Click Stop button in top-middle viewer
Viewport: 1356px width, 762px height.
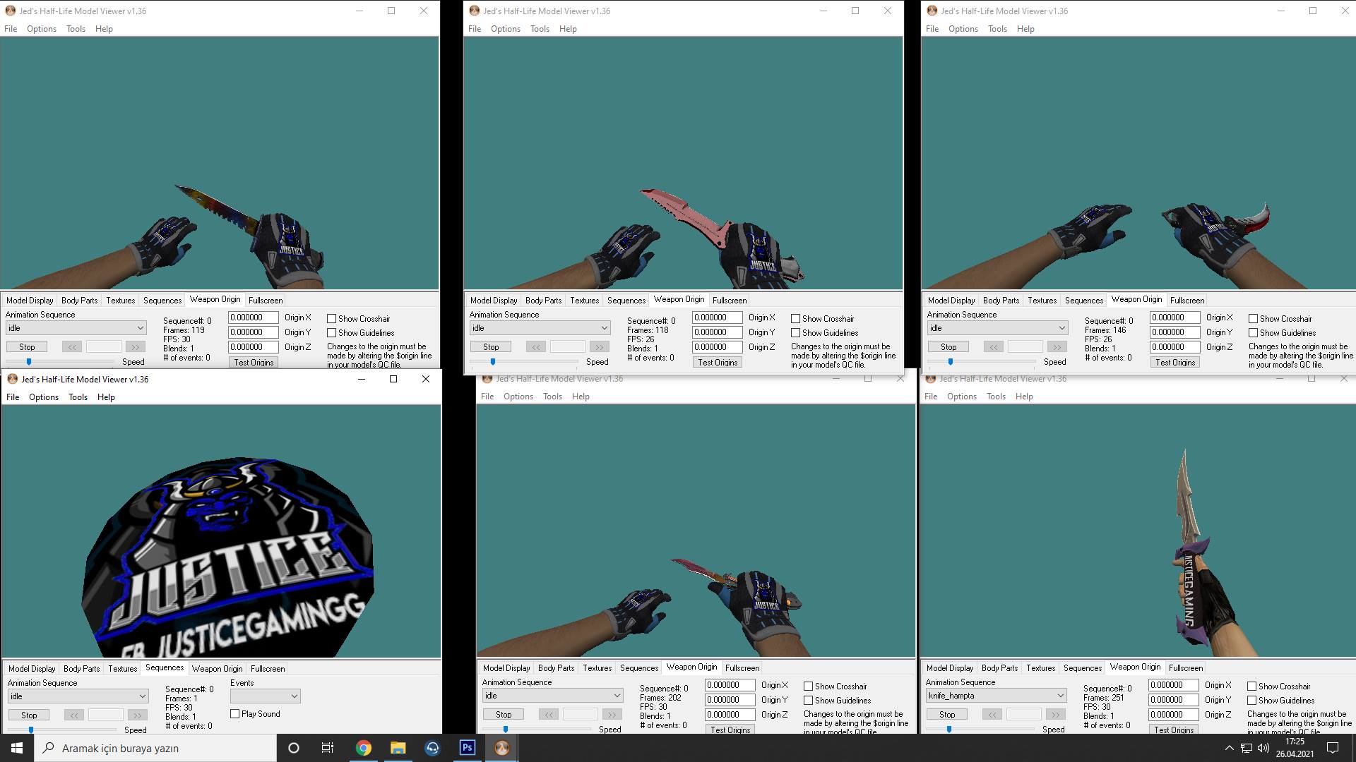pos(491,347)
